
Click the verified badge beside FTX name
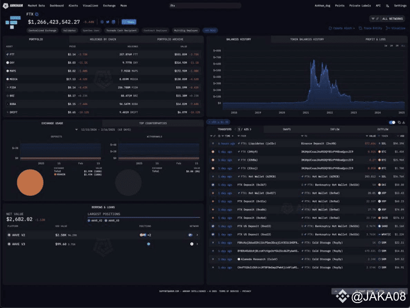click(37, 14)
